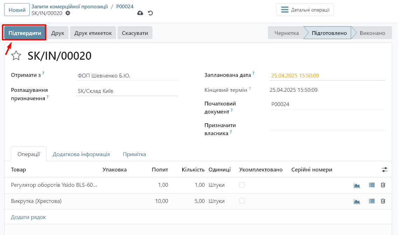Click the Виконано status stage
The height and width of the screenshot is (235, 398).
pos(372,33)
